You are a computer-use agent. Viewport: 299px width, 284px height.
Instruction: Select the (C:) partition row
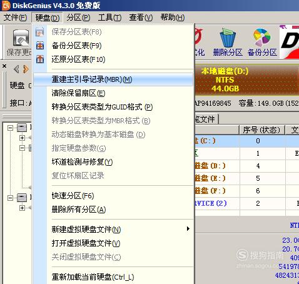(247, 141)
